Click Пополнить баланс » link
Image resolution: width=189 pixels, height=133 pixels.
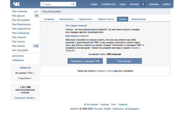click(25, 98)
